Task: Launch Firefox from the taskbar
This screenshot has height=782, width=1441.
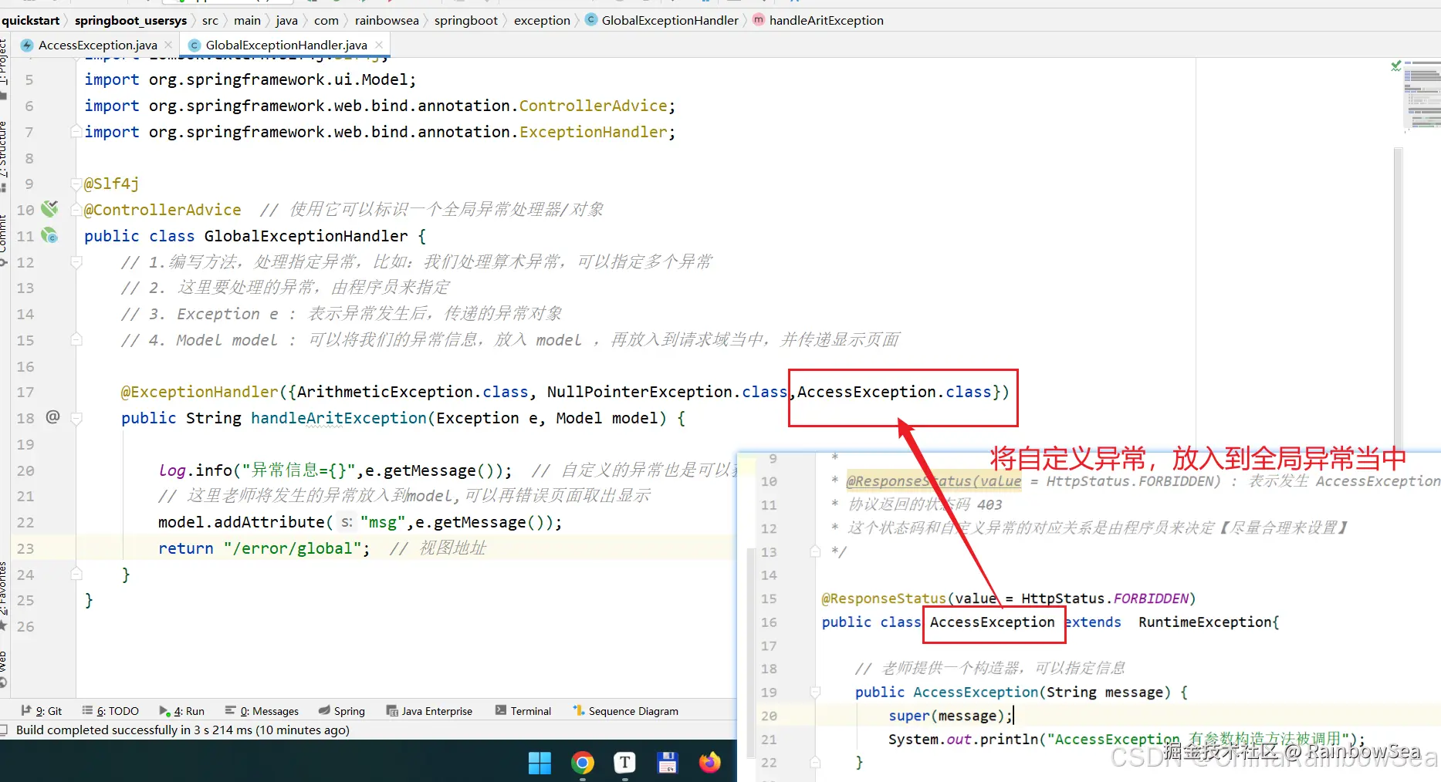Action: click(709, 763)
